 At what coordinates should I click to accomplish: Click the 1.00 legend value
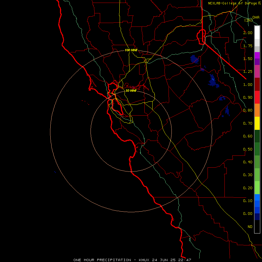(248, 84)
